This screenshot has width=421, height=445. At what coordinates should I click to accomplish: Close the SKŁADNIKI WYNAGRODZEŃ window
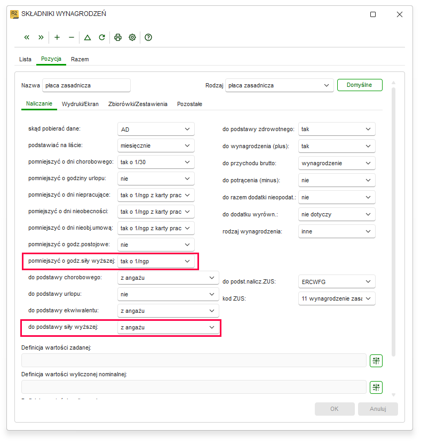point(400,14)
